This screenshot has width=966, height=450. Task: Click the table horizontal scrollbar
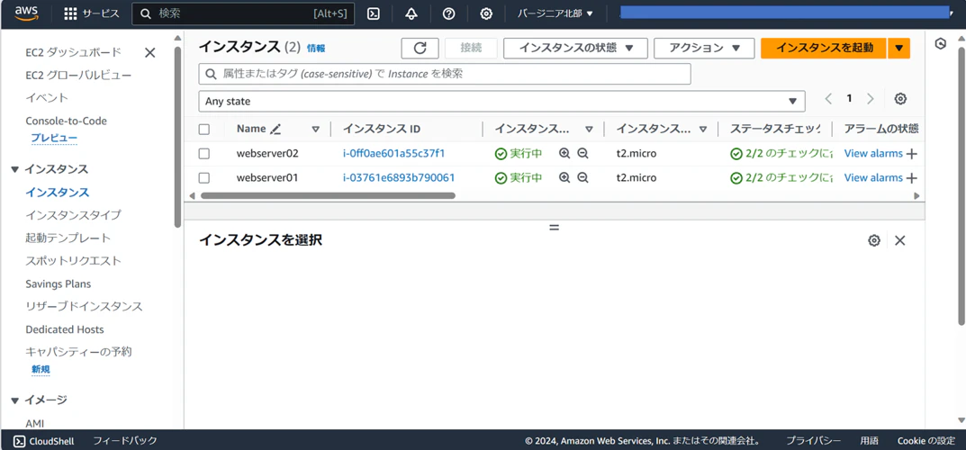tap(328, 195)
